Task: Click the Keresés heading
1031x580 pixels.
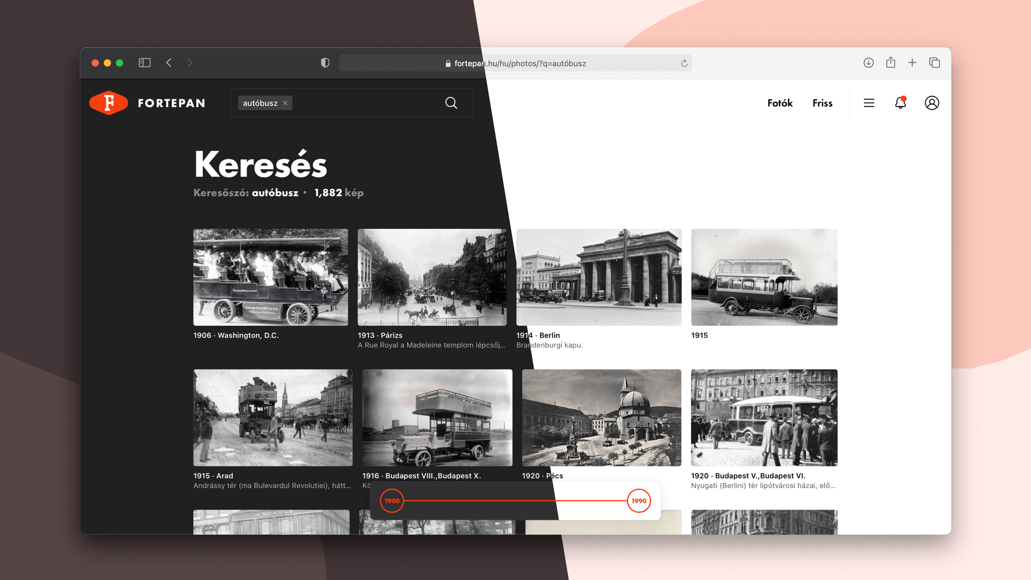Action: [261, 164]
